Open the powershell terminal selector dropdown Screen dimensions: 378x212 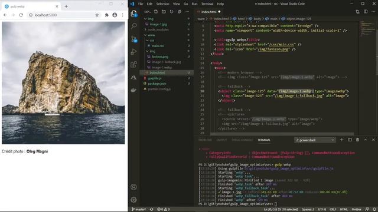(x=315, y=140)
